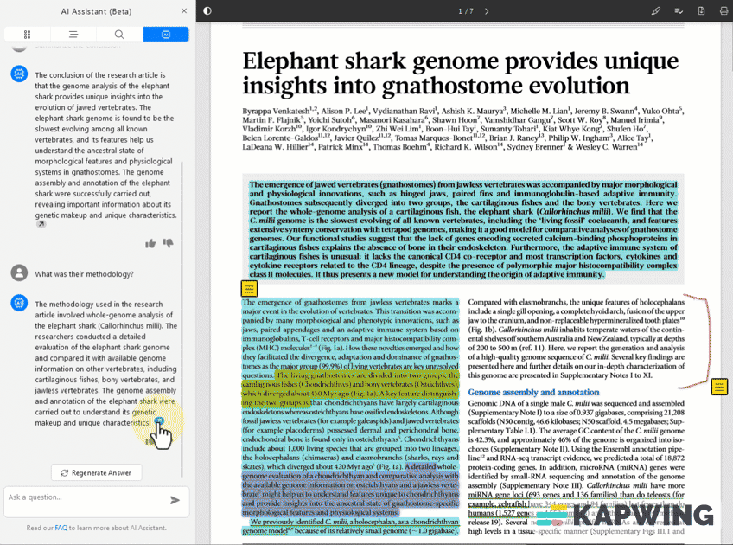Close the AI Assistant panel
Viewport: 733px width, 545px height.
tap(183, 11)
